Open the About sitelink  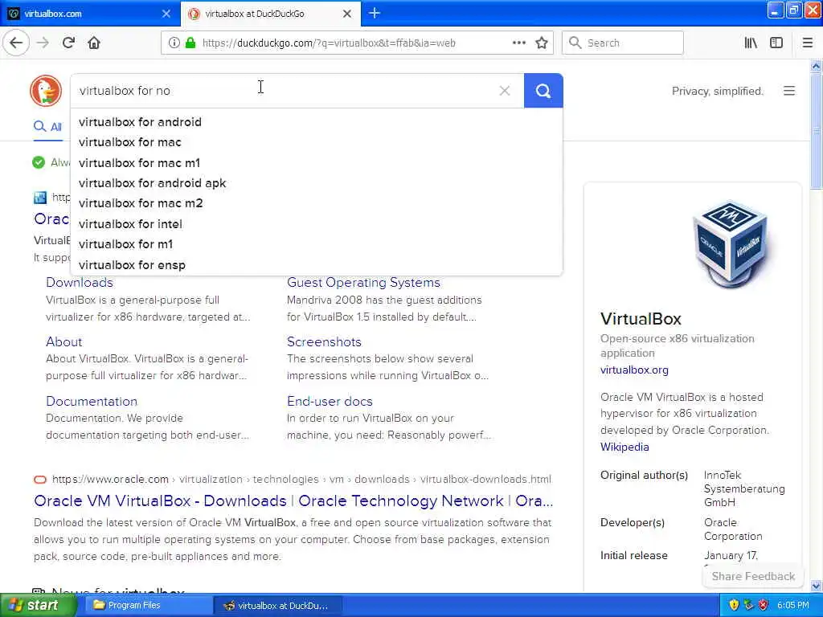coord(64,341)
